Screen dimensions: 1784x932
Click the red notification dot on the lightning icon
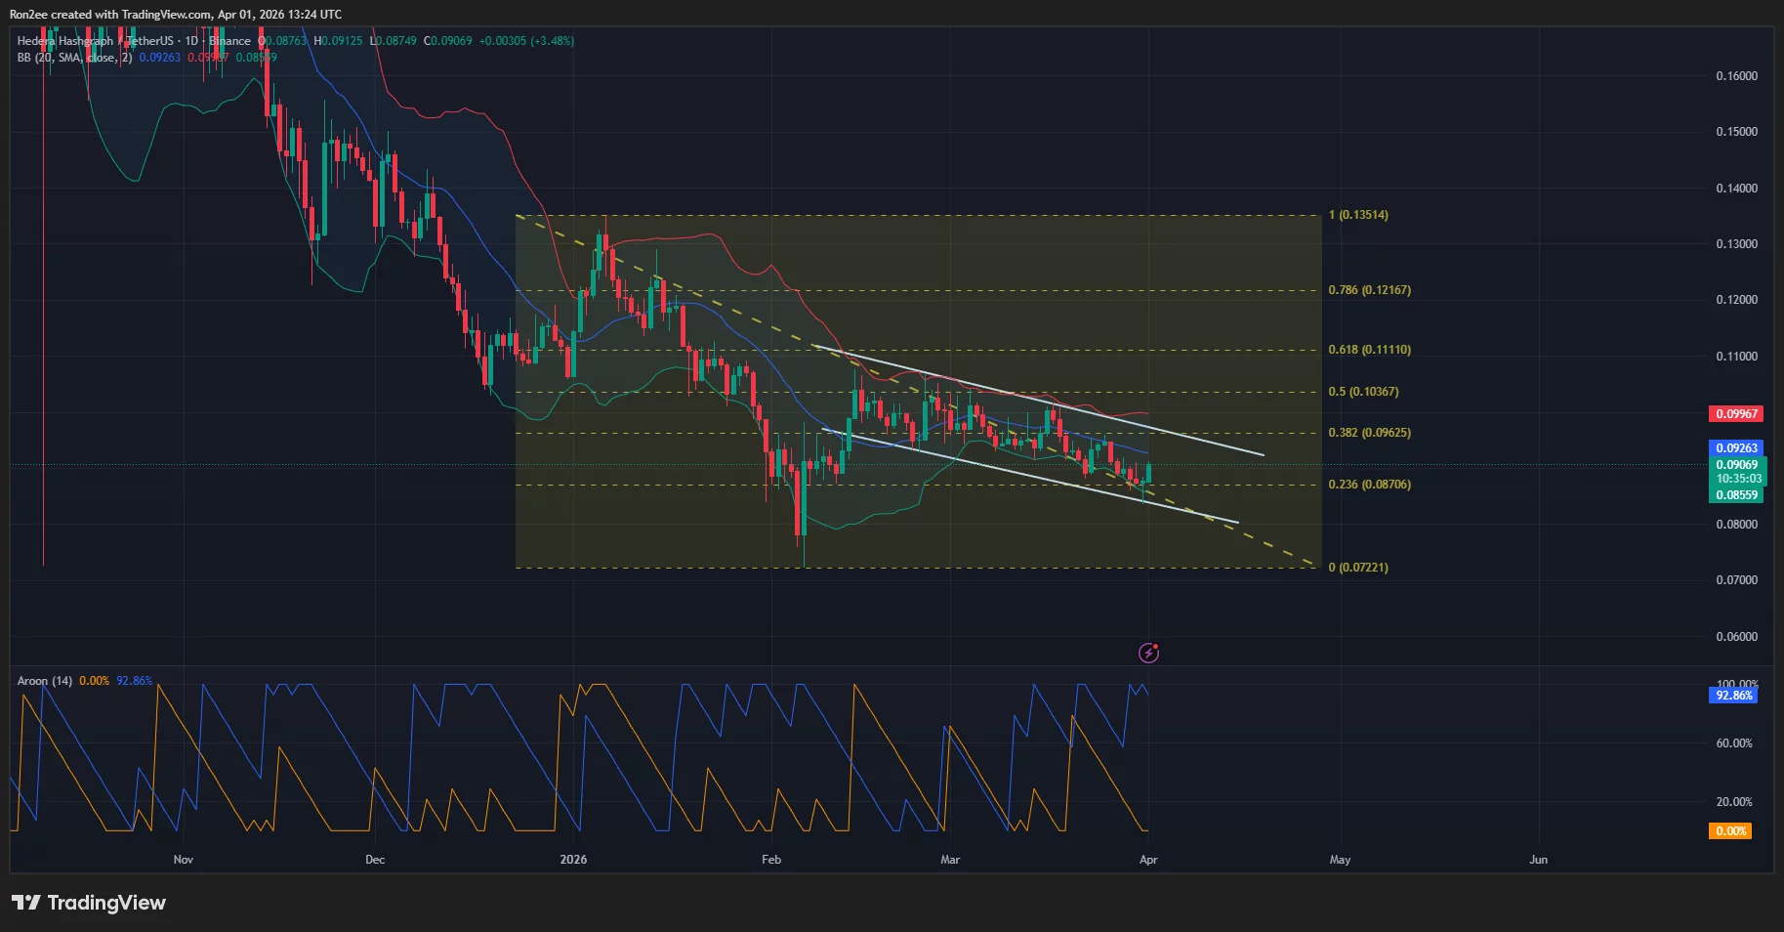(x=1154, y=645)
